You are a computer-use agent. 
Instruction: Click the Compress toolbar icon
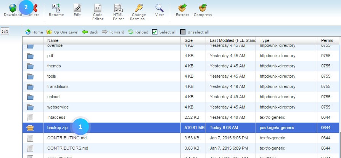(x=203, y=8)
